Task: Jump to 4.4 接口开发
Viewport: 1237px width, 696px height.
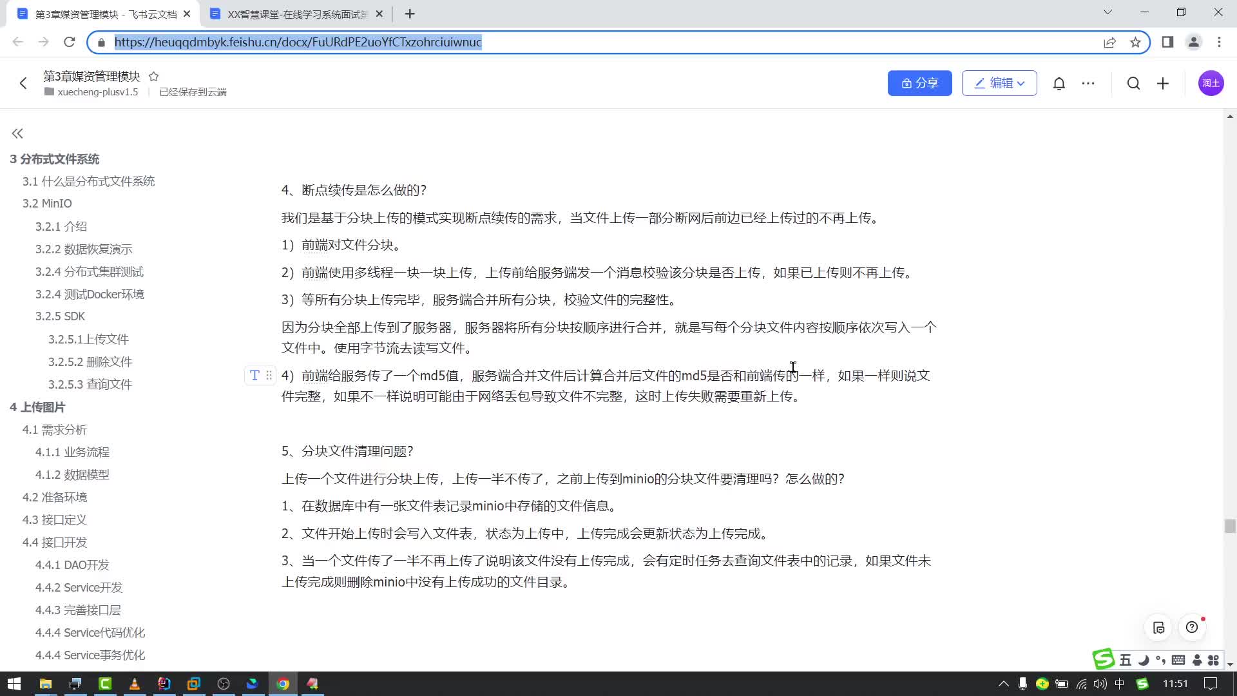Action: click(x=55, y=543)
